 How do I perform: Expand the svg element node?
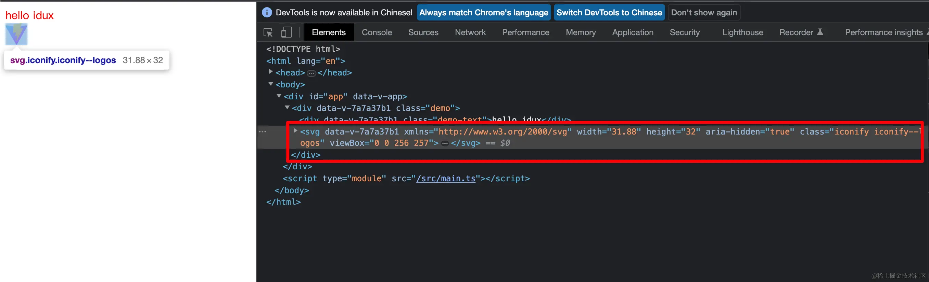pos(295,131)
